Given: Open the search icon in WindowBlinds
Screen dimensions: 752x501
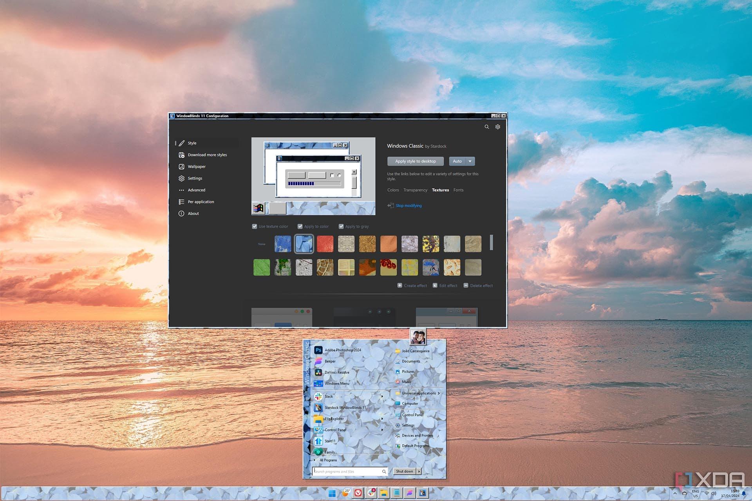Looking at the screenshot, I should [486, 127].
